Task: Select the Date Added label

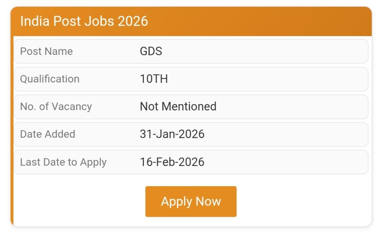Action: click(47, 134)
